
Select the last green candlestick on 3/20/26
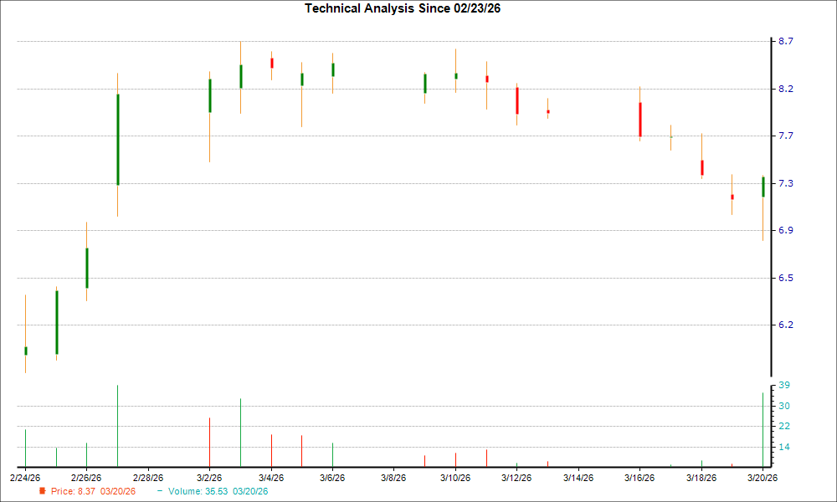[763, 187]
